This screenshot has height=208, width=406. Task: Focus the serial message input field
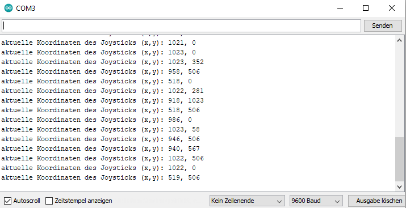181,26
